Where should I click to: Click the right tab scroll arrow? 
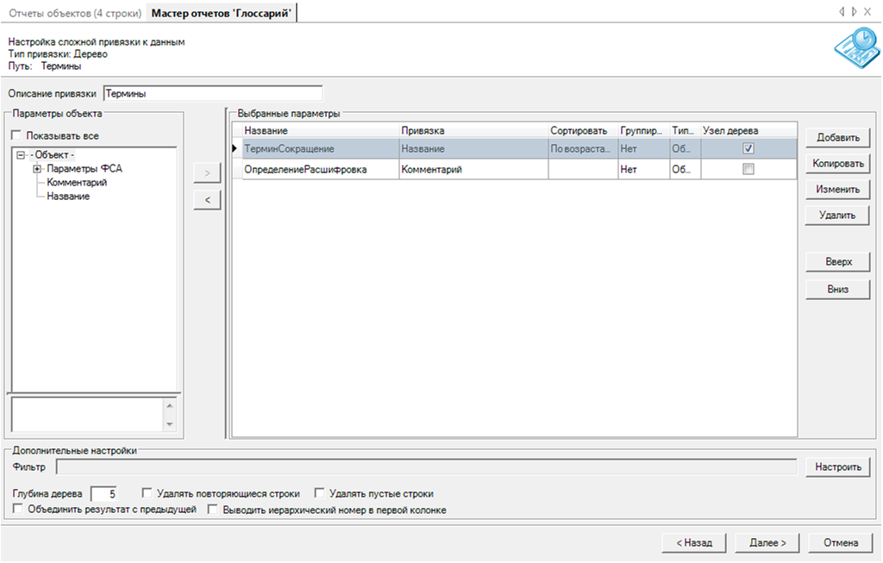(854, 12)
